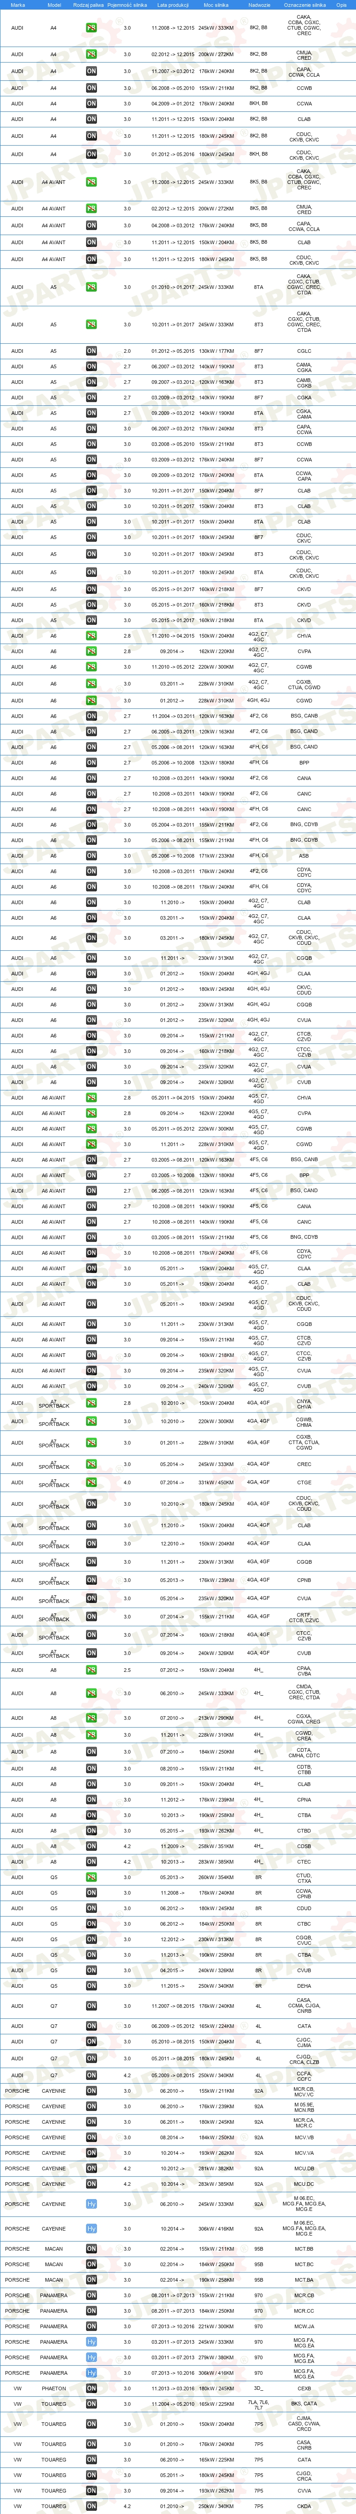The image size is (356, 2514).
Task: Click the diesel ON icon for Q5 CVUB 240kW
Action: (x=92, y=1970)
